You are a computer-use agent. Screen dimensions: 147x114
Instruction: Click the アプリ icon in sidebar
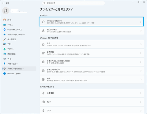(x=5, y=44)
